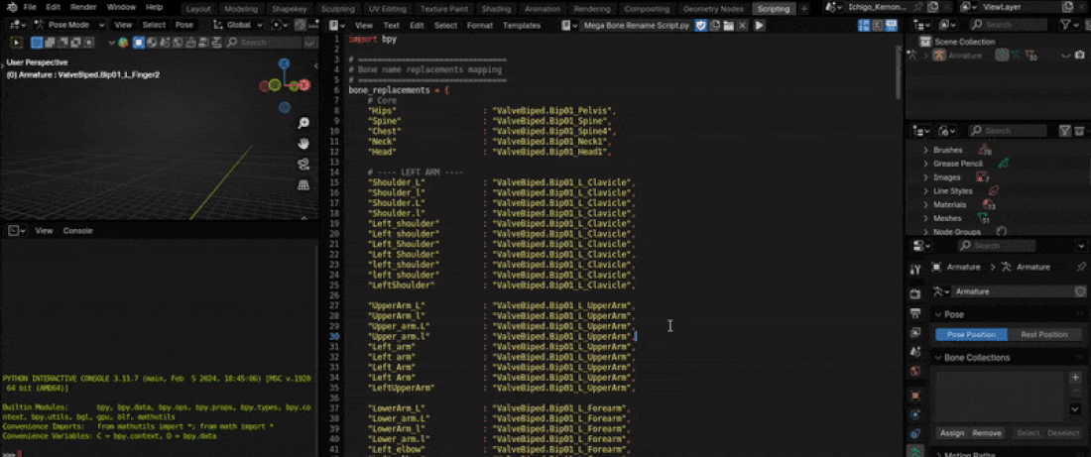Add new workspace with plus tab
Image resolution: width=1091 pixels, height=457 pixels.
(804, 9)
